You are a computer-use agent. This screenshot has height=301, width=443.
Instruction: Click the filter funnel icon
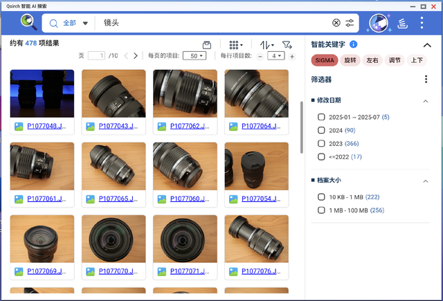point(287,44)
